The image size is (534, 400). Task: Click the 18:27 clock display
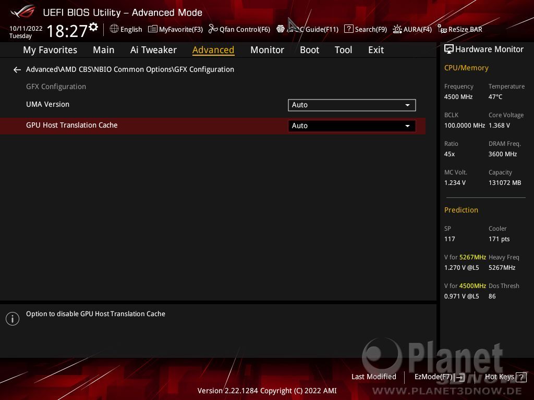coord(67,31)
